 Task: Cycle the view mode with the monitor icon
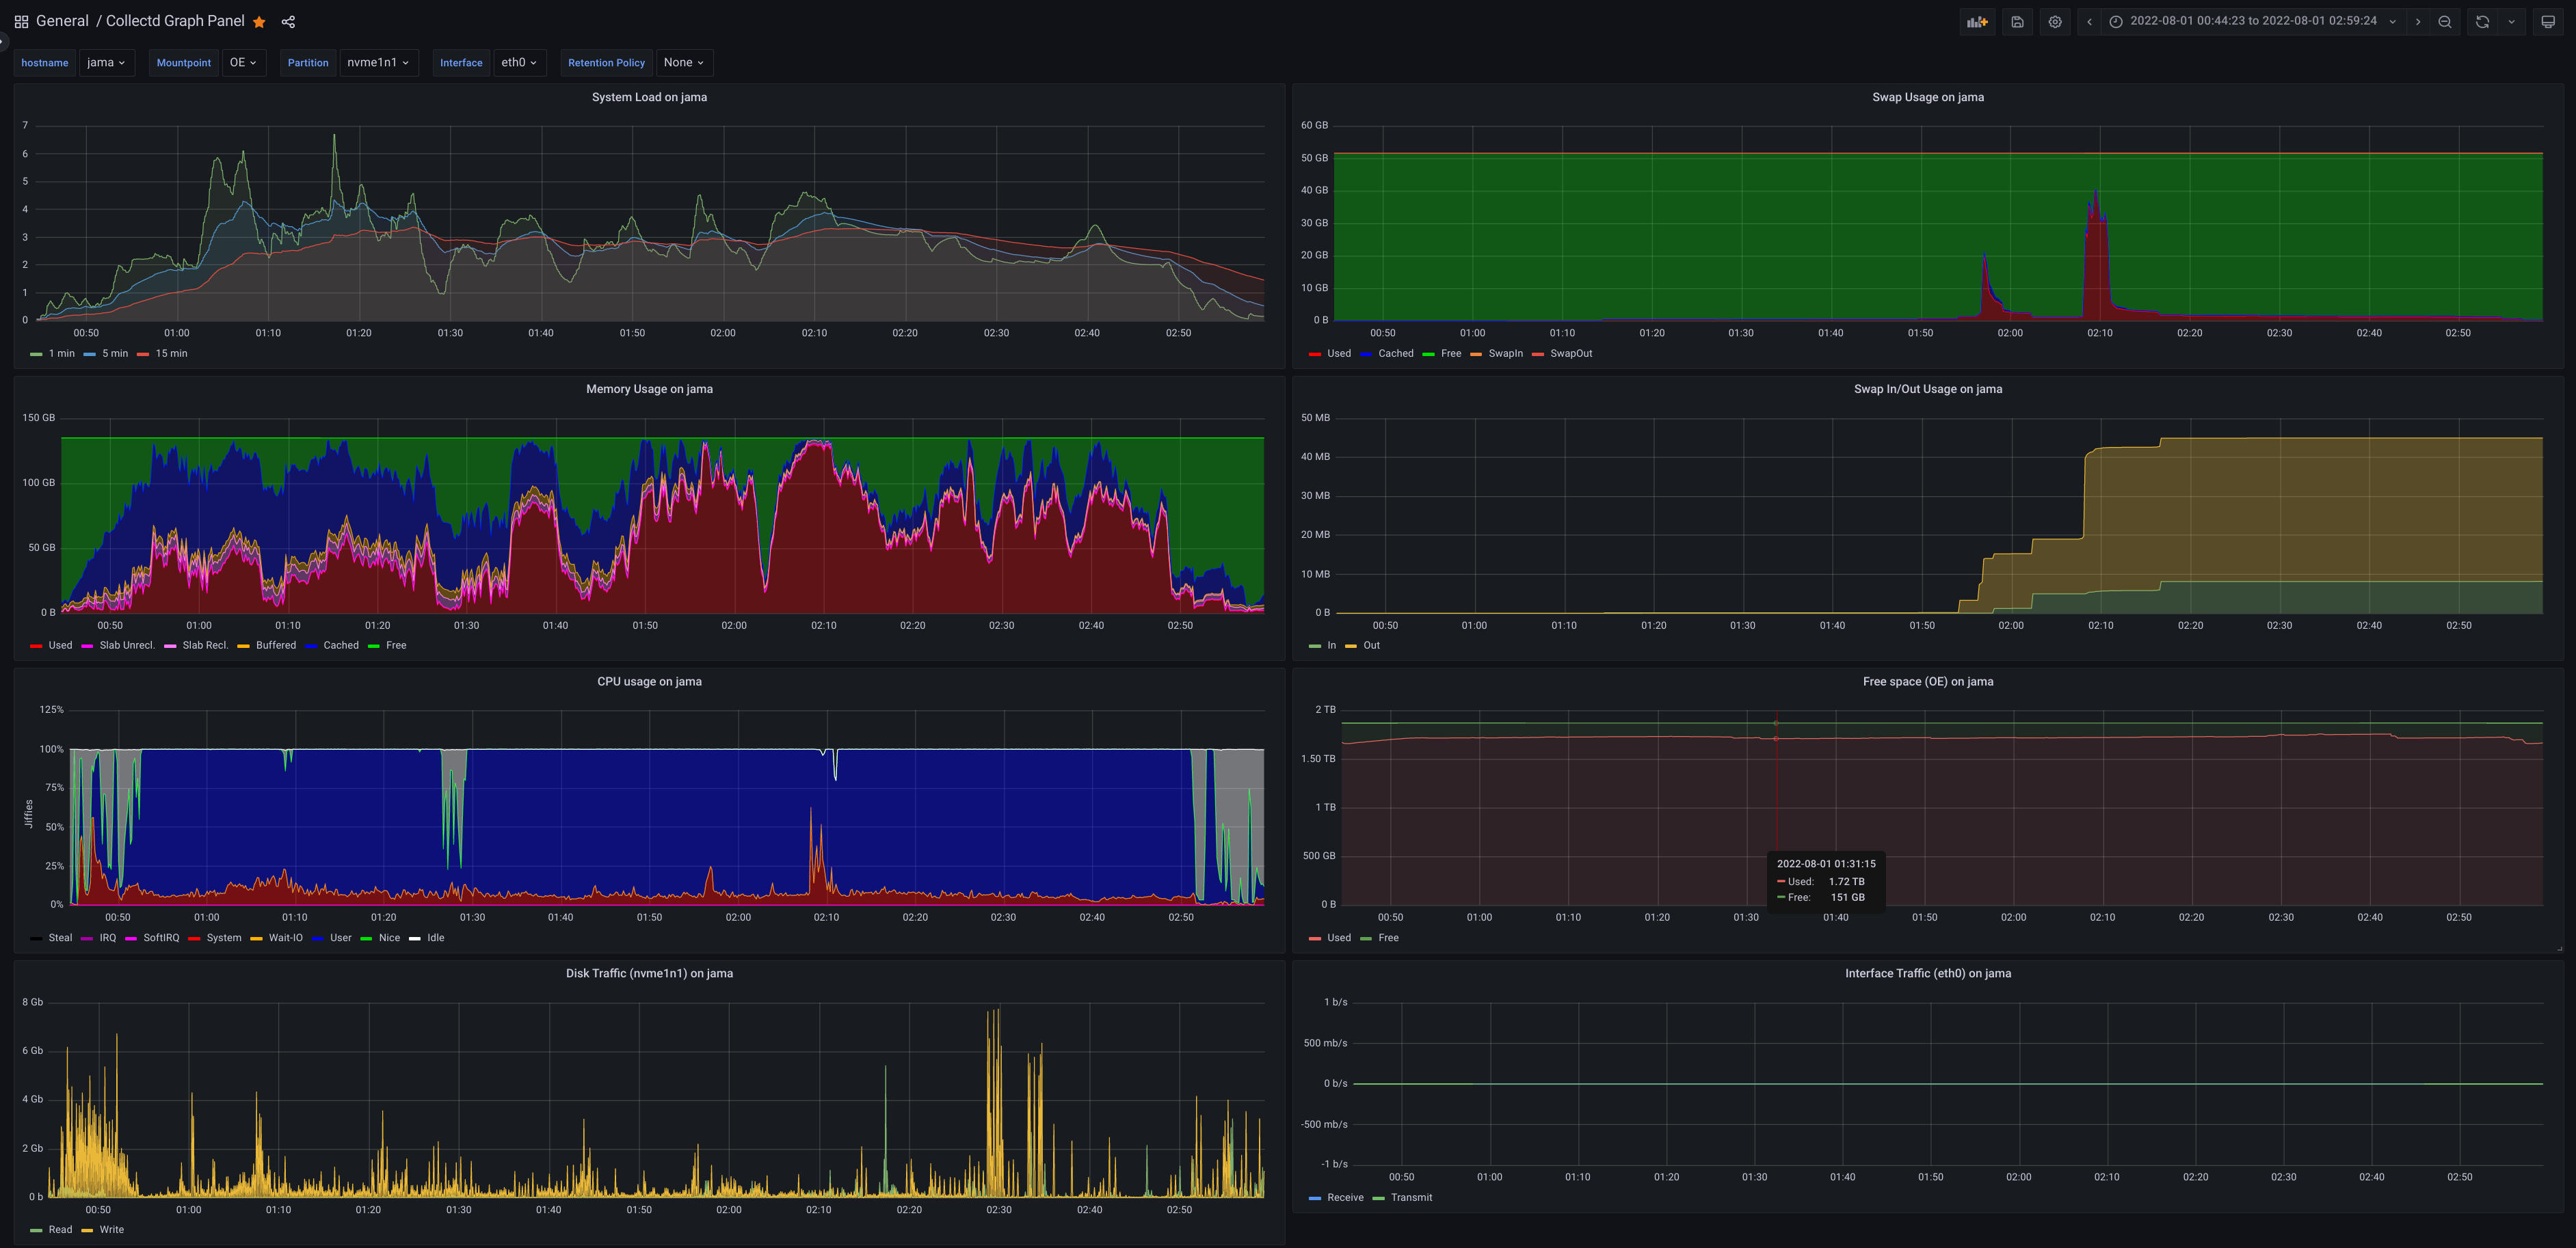click(x=2547, y=21)
